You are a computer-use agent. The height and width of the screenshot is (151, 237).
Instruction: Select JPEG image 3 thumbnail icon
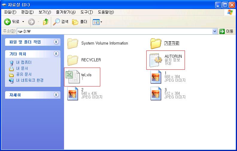[156, 94]
